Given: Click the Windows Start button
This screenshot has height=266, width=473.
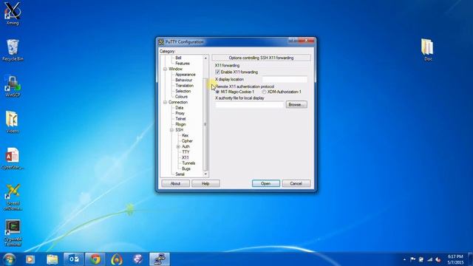Looking at the screenshot, I should (x=9, y=259).
